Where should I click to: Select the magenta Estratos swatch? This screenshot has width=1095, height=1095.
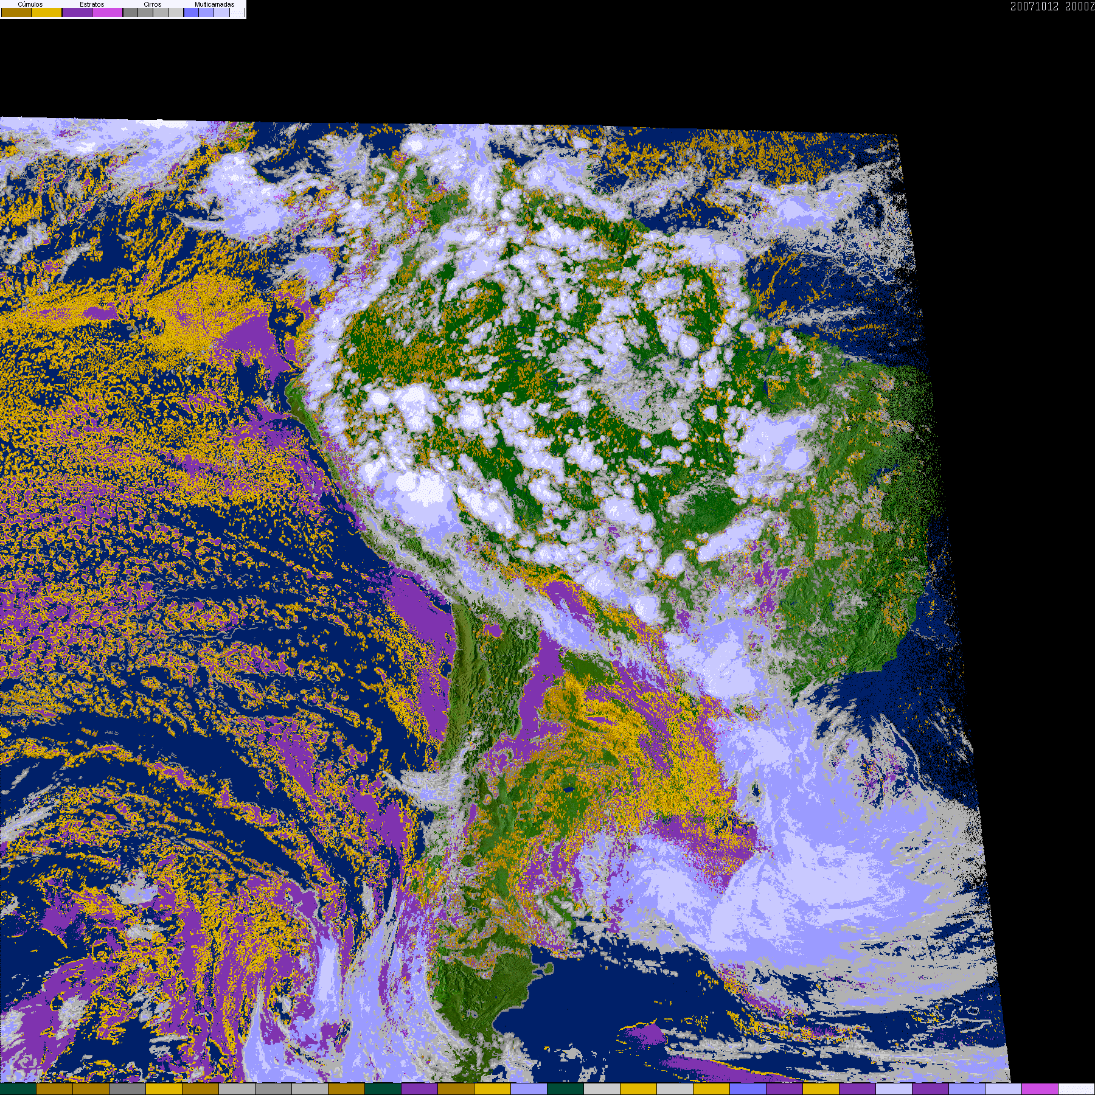click(x=108, y=12)
